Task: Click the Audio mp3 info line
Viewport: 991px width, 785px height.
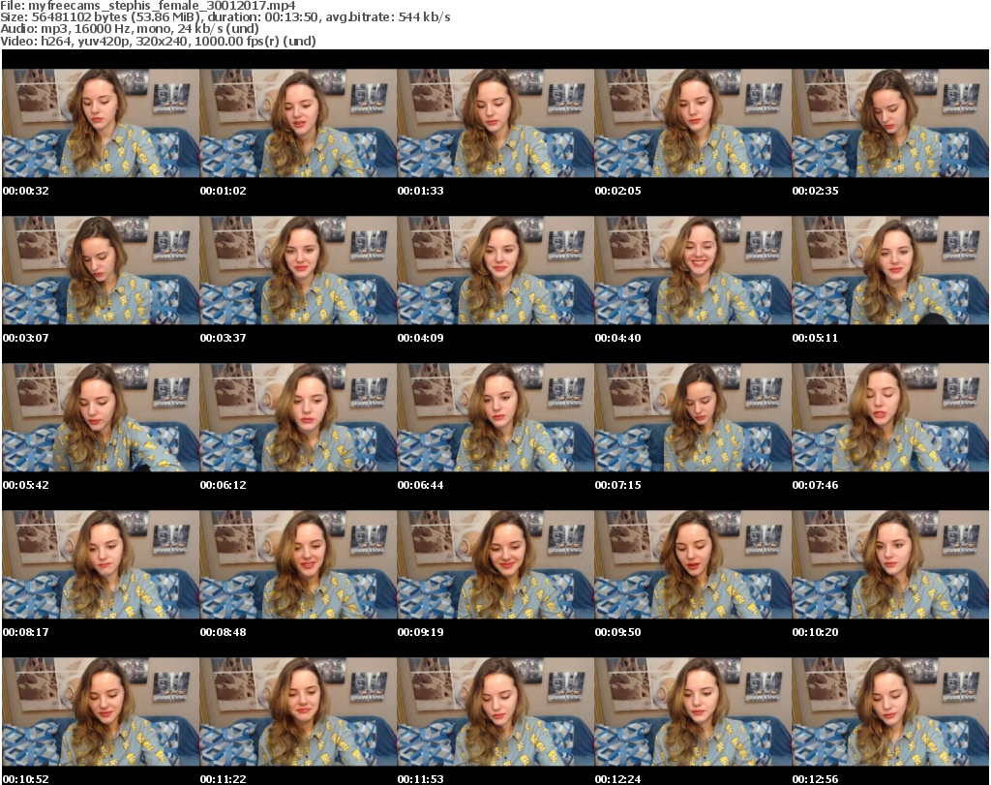Action: click(x=130, y=29)
